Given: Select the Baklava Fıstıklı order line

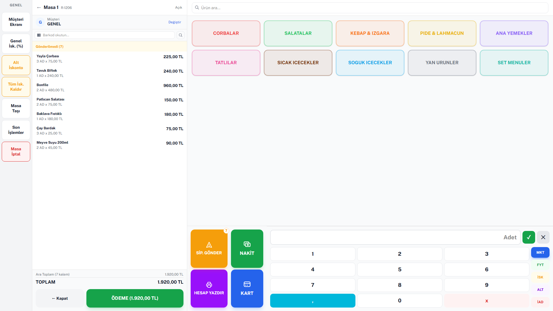Looking at the screenshot, I should pos(109,116).
